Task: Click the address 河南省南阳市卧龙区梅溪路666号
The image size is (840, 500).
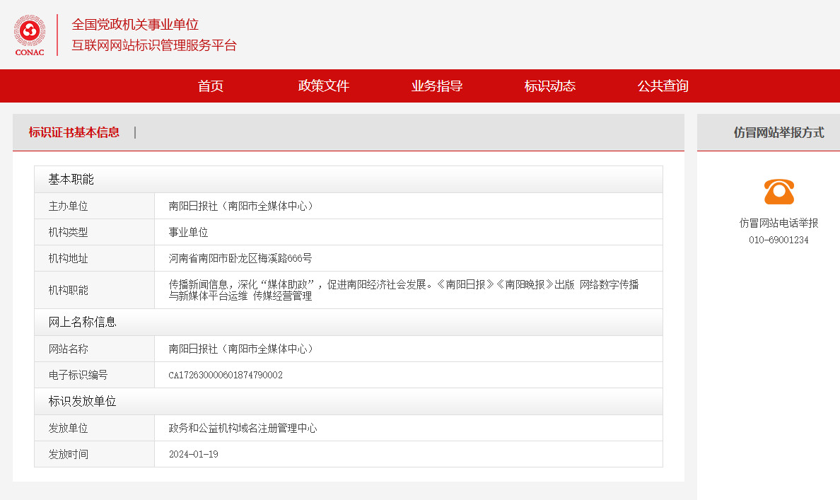Action: [240, 258]
